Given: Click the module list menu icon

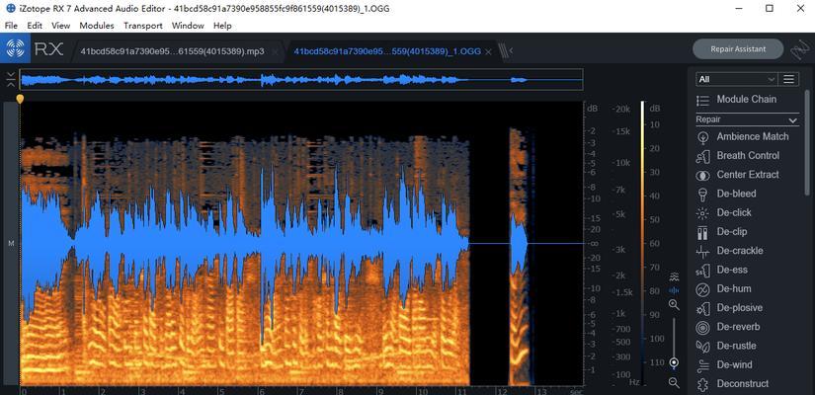Looking at the screenshot, I should 788,79.
